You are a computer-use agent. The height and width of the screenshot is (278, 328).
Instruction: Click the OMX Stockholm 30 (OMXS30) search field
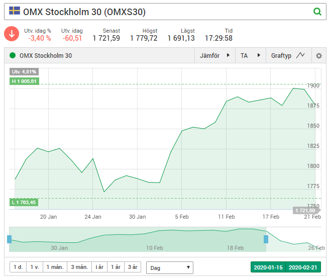point(165,12)
